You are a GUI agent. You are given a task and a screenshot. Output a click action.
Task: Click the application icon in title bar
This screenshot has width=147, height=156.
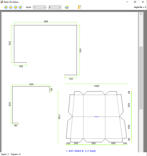[2, 2]
